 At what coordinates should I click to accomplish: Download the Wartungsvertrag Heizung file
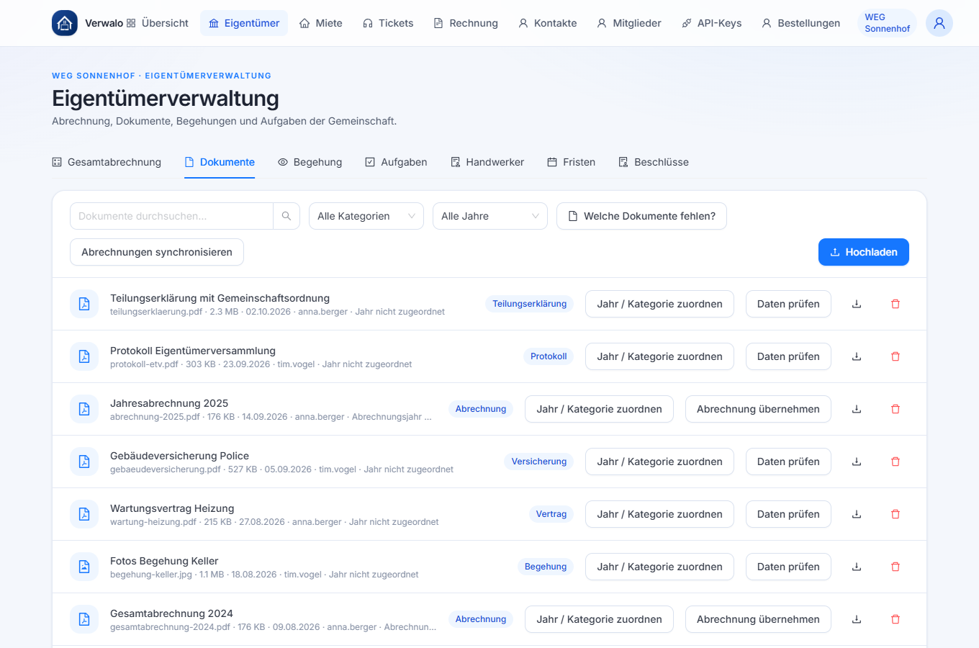(x=857, y=514)
